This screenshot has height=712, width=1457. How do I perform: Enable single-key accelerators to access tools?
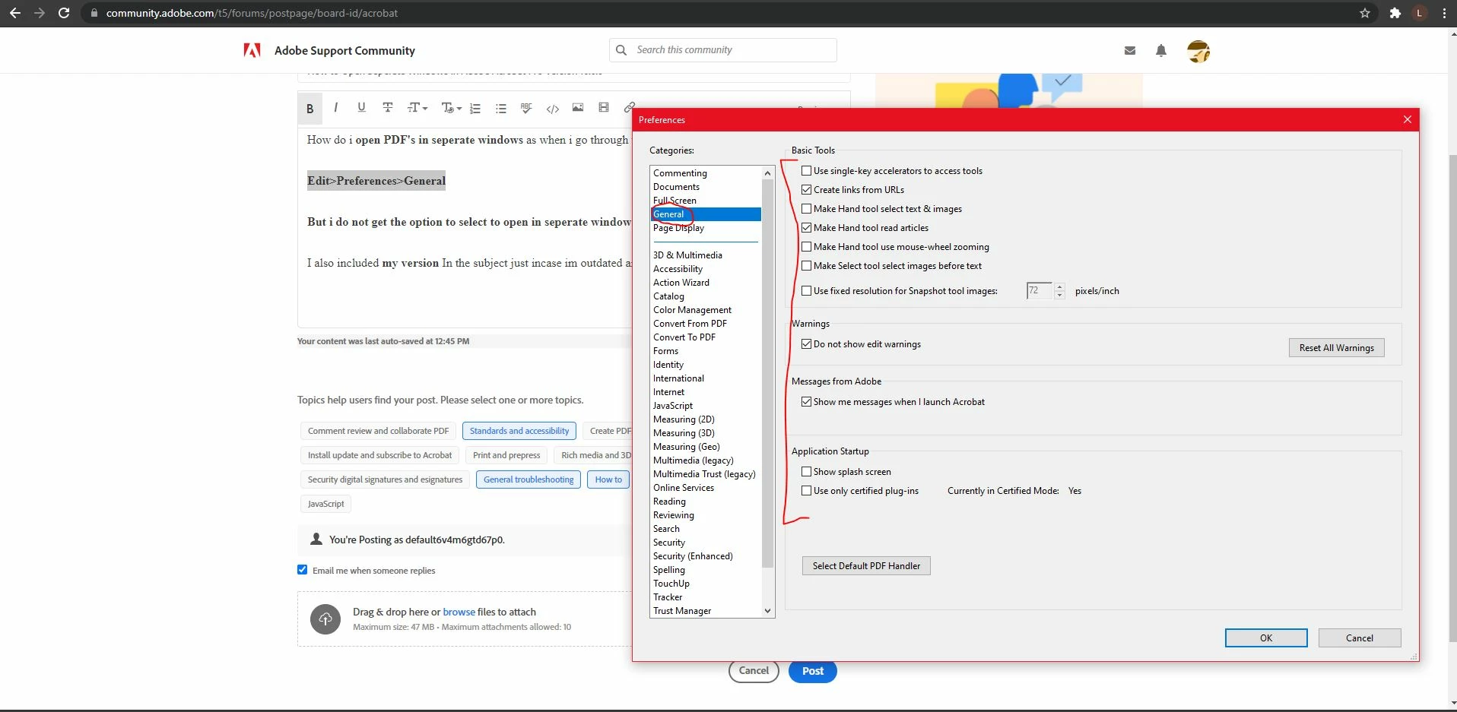(807, 171)
